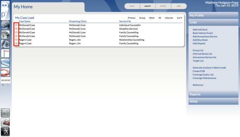Open the clock icon in sidebar
Viewport: 240px width, 137px height.
point(5,35)
